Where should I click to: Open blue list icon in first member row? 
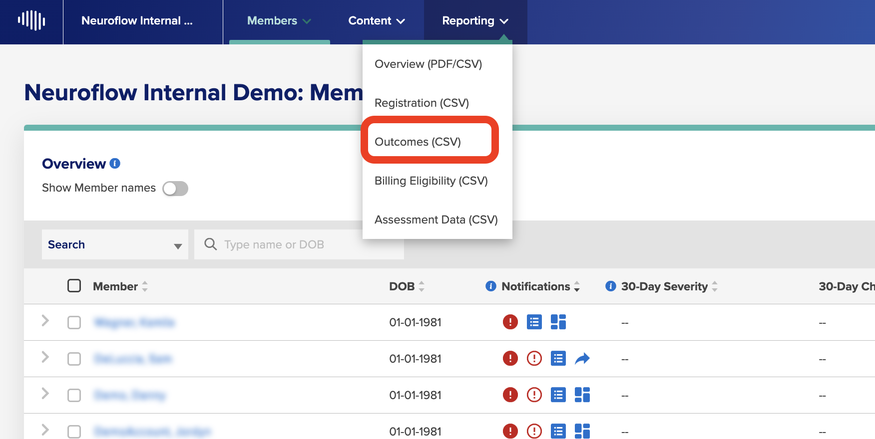pyautogui.click(x=534, y=322)
